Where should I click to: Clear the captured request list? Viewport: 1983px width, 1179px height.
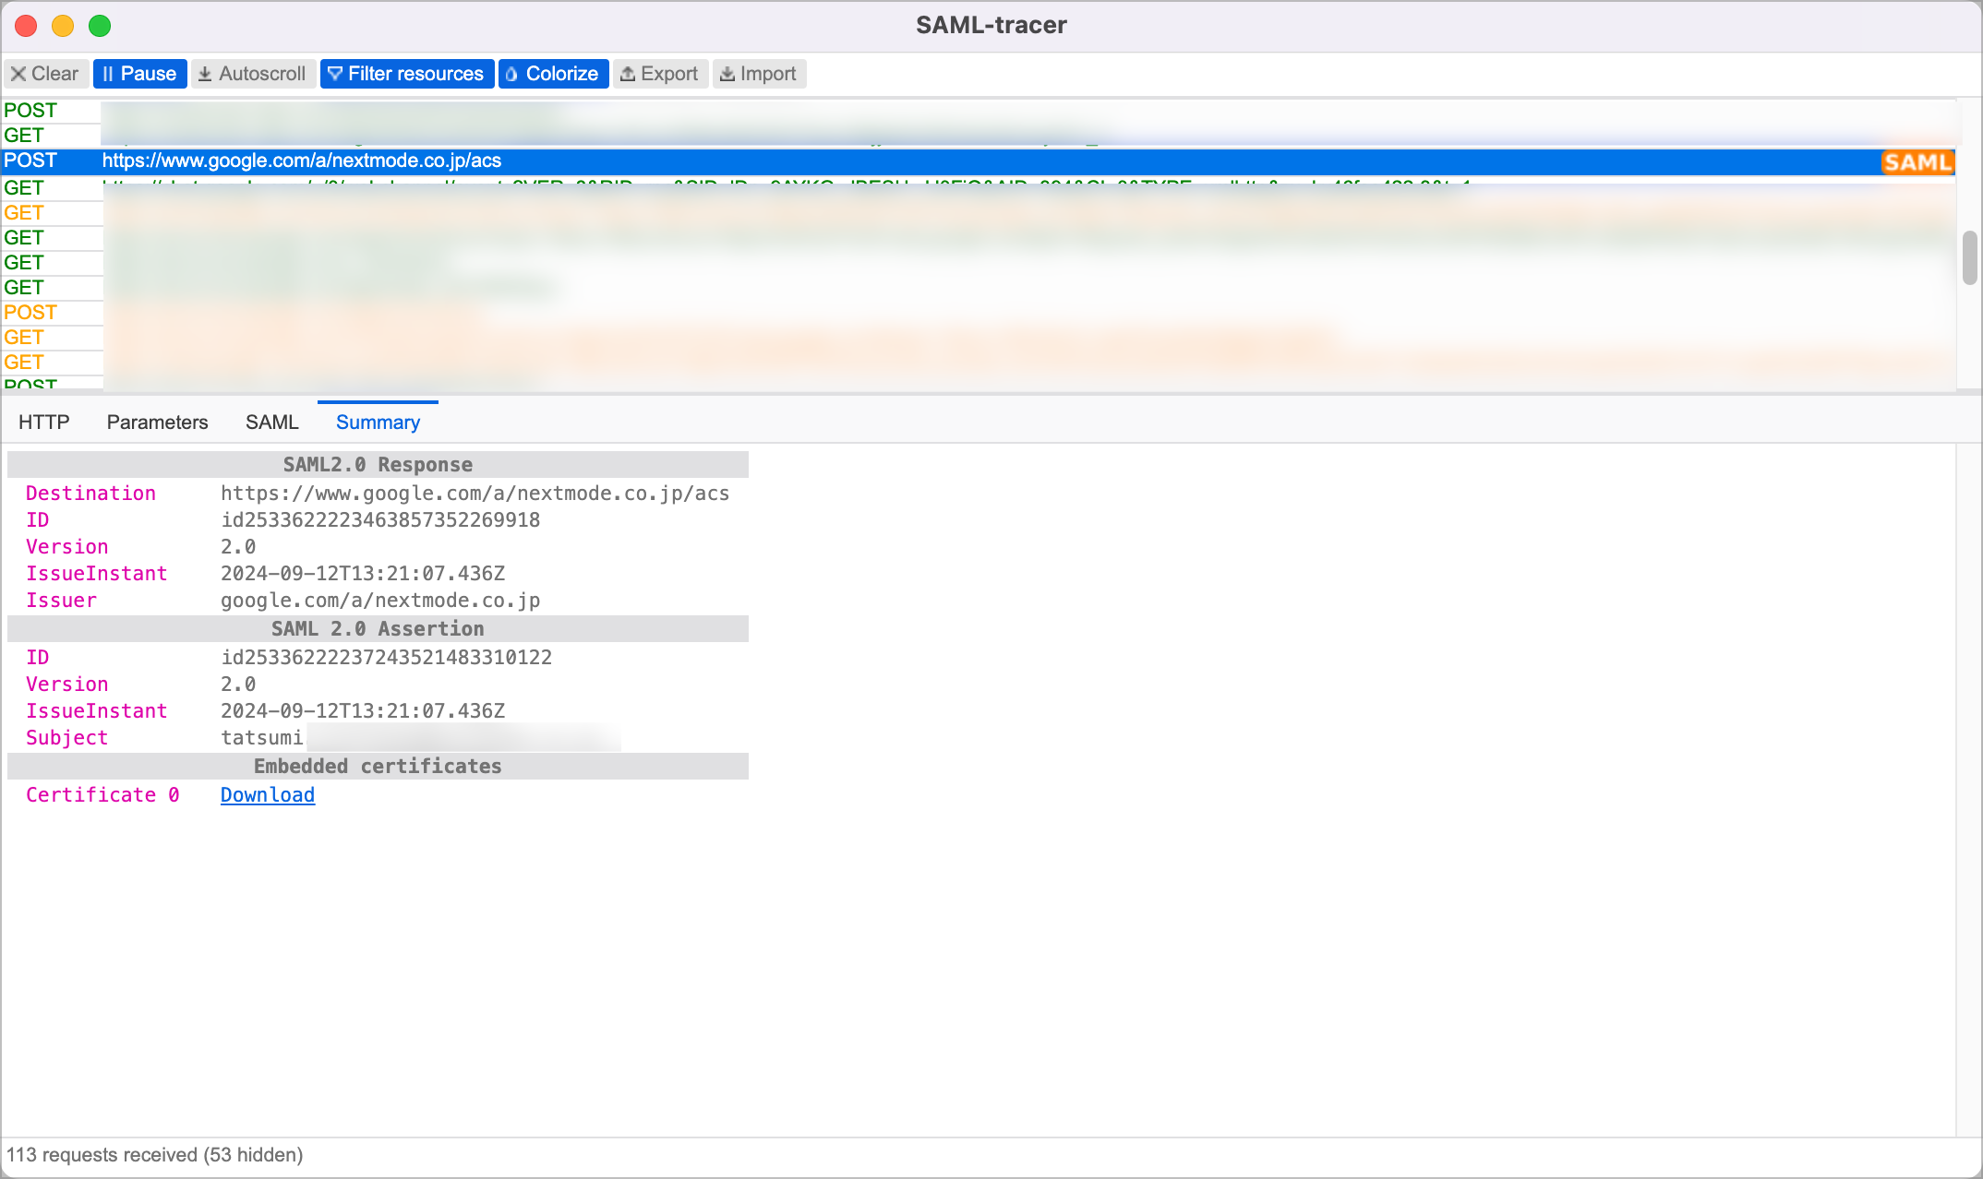45,73
